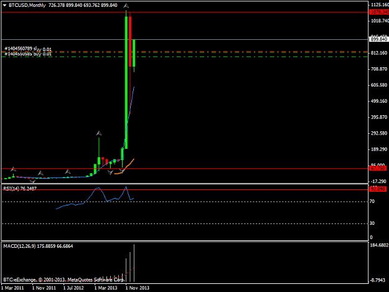This screenshot has height=292, width=389.
Task: Select the up fractal arrow above the 2013 spring spike wick
Action: pos(99,133)
